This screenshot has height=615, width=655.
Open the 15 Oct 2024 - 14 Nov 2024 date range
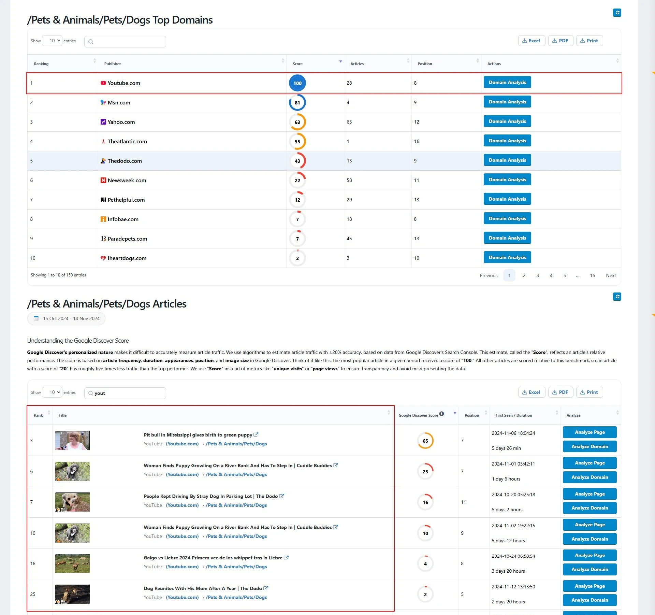coord(66,318)
